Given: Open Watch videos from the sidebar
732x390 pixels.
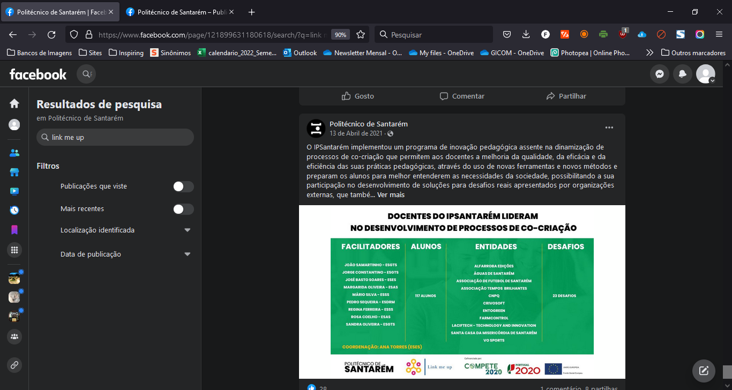Looking at the screenshot, I should [x=14, y=191].
